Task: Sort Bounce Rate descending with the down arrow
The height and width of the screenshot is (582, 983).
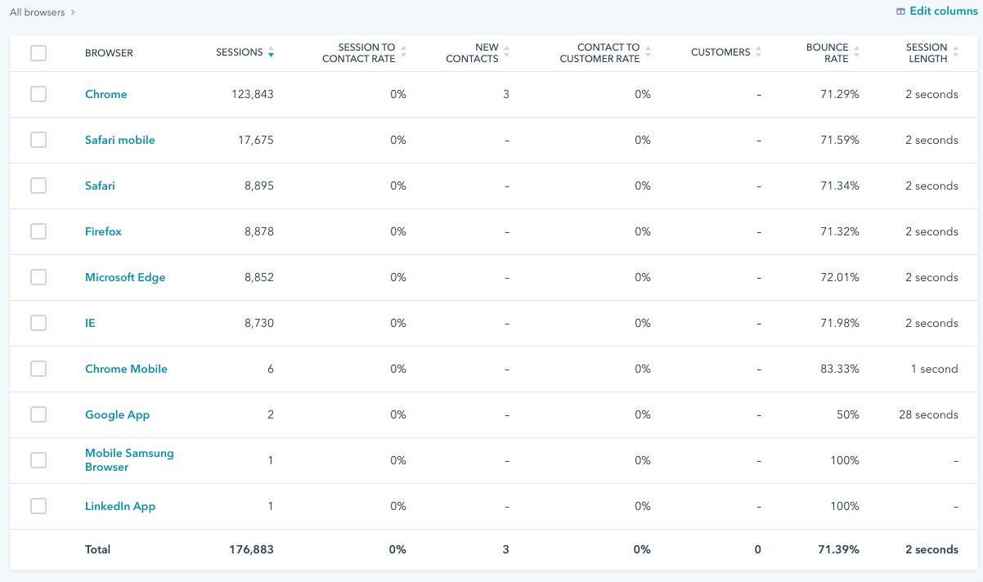Action: 856,56
